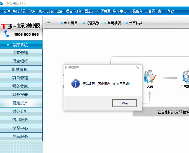Select 产品服务 in sidebar
Viewport: 189px width, 153px height.
(x=21, y=137)
